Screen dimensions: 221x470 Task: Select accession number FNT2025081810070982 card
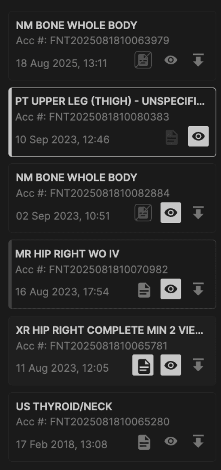[x=112, y=274]
